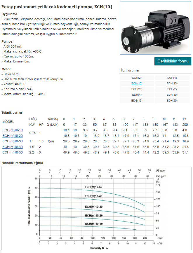Viewport: 193px width, 253px height.
Task: Open related product EDH(20)
Action: pyautogui.click(x=172, y=101)
